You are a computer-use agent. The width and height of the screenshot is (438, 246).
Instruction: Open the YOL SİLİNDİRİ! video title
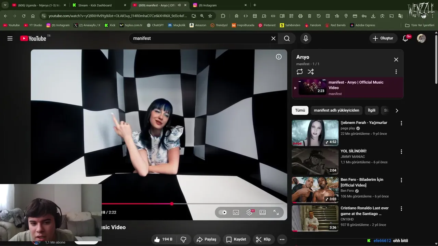point(353,151)
